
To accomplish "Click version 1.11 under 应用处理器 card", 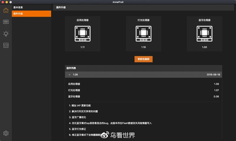I will point(83,47).
